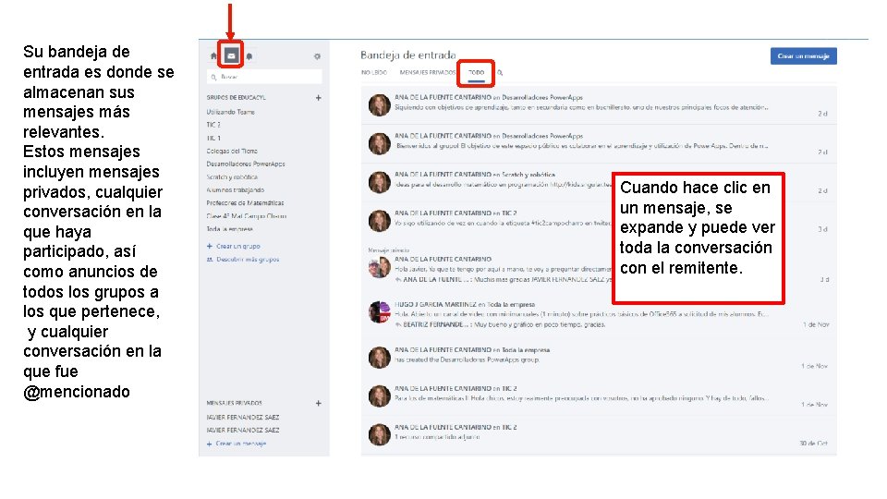This screenshot has width=887, height=499.
Task: Open Desarrolladores PowerApps in the sidebar
Action: [x=246, y=164]
